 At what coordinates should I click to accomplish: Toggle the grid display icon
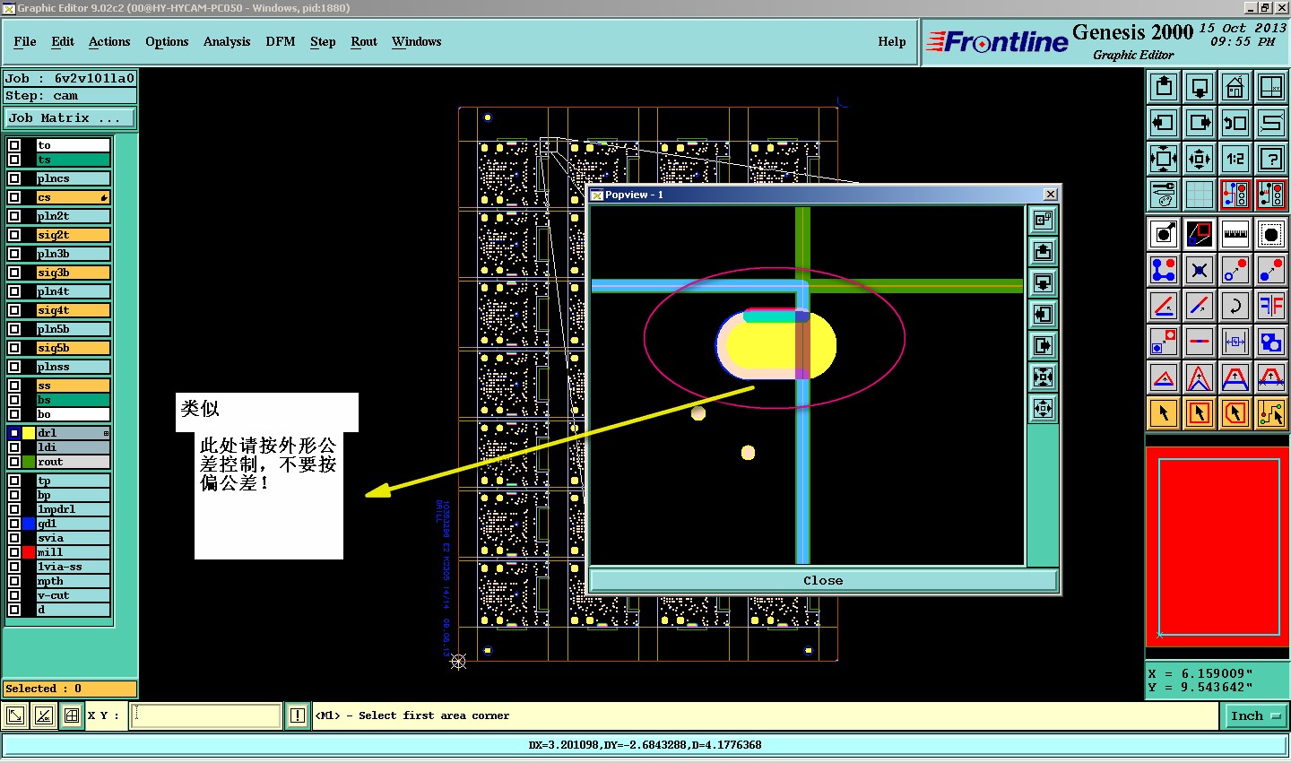pyautogui.click(x=1200, y=195)
